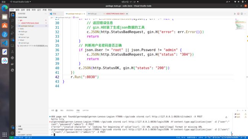Collapse the gin folder
This screenshot has width=248, height=139.
(x=21, y=20)
